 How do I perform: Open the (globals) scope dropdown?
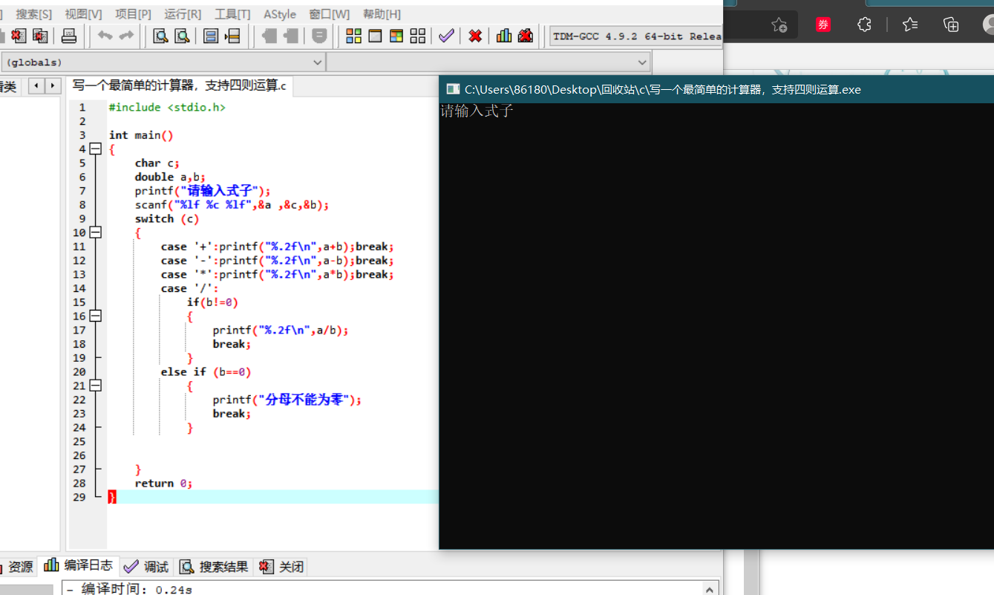click(x=163, y=62)
